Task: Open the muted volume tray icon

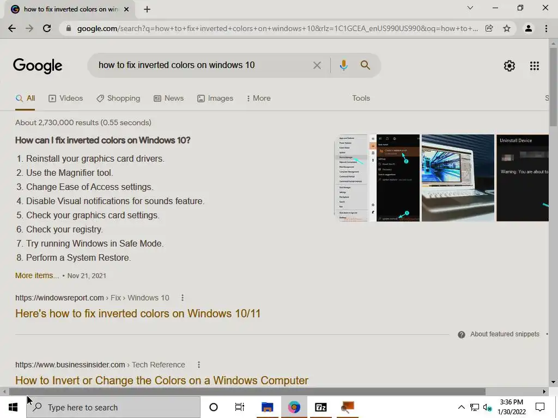Action: pyautogui.click(x=488, y=407)
